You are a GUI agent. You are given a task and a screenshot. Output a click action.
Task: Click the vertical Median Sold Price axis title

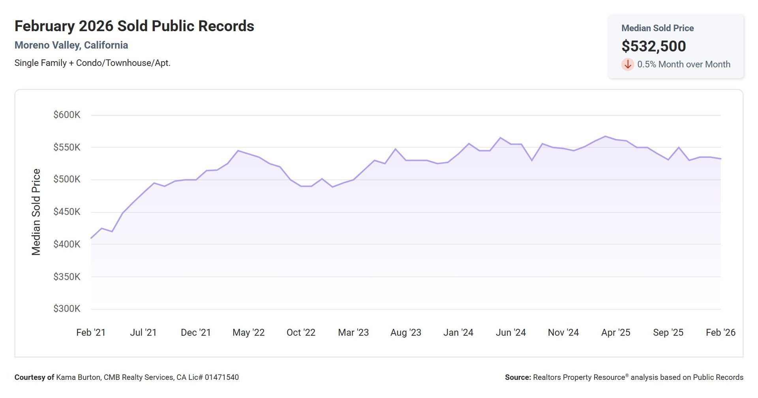36,212
